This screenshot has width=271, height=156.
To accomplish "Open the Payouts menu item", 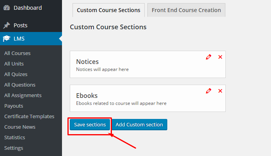I will (x=14, y=106).
